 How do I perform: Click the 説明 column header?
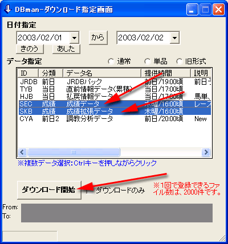[x=201, y=73]
